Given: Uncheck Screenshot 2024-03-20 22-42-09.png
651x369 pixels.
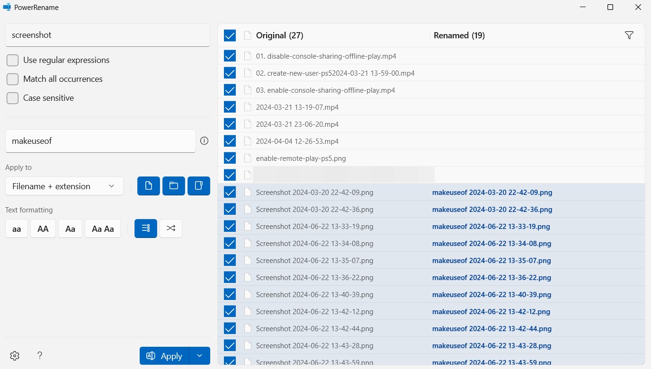Looking at the screenshot, I should coord(230,192).
